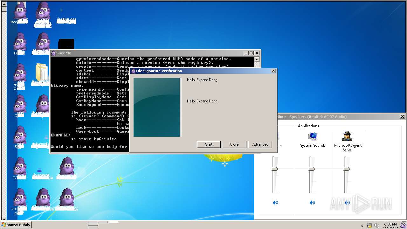Open the CCleaner desktop shortcut

(x=20, y=168)
